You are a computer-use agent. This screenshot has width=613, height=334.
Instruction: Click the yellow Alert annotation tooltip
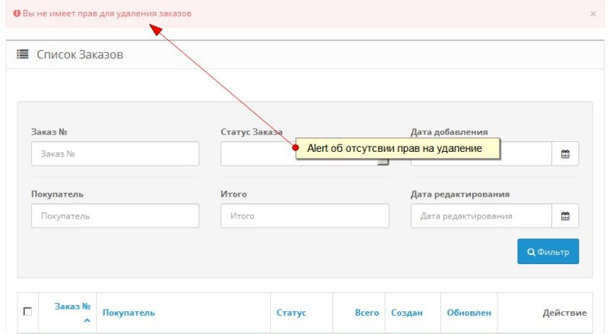(397, 149)
